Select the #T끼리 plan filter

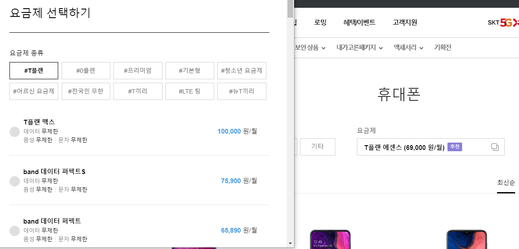138,91
